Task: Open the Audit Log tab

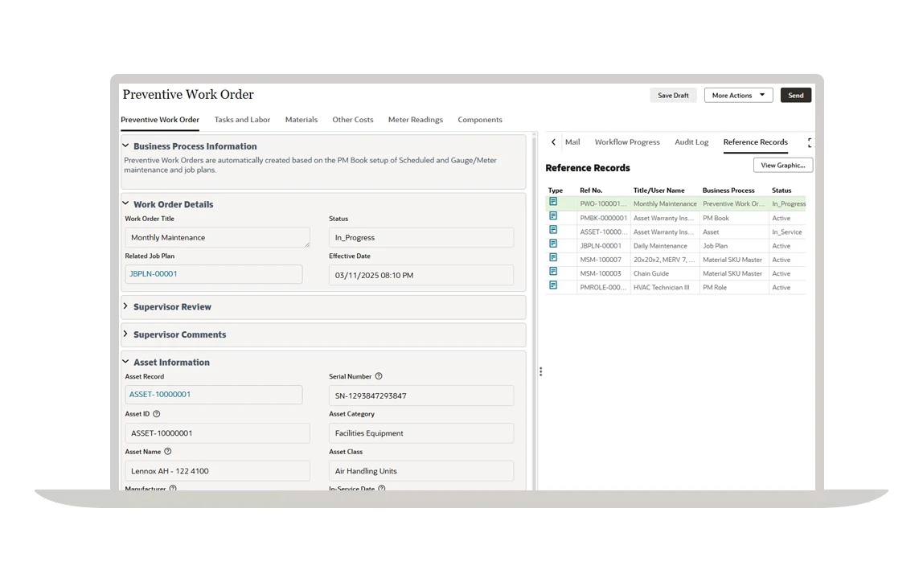Action: [x=691, y=142]
